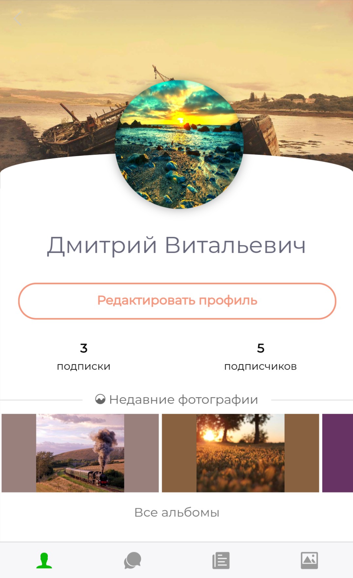Open the purple partially visible photo
Viewport: 353px width, 578px height.
[338, 453]
